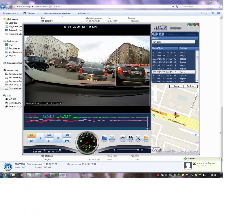Select event 2012/11/20 20:17:04

pyautogui.click(x=174, y=62)
